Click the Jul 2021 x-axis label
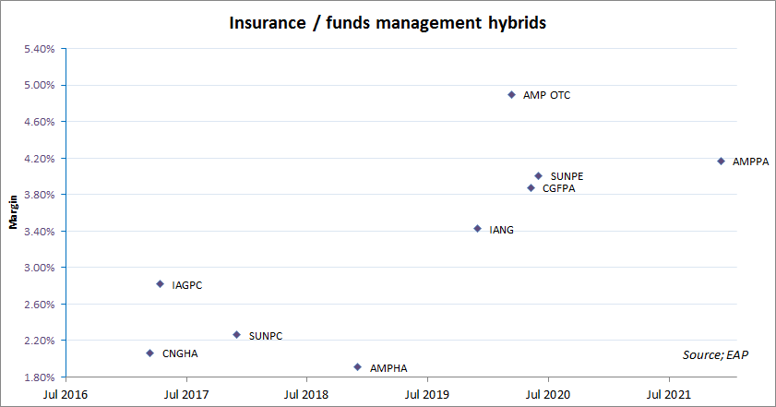The height and width of the screenshot is (407, 776). coord(669,395)
